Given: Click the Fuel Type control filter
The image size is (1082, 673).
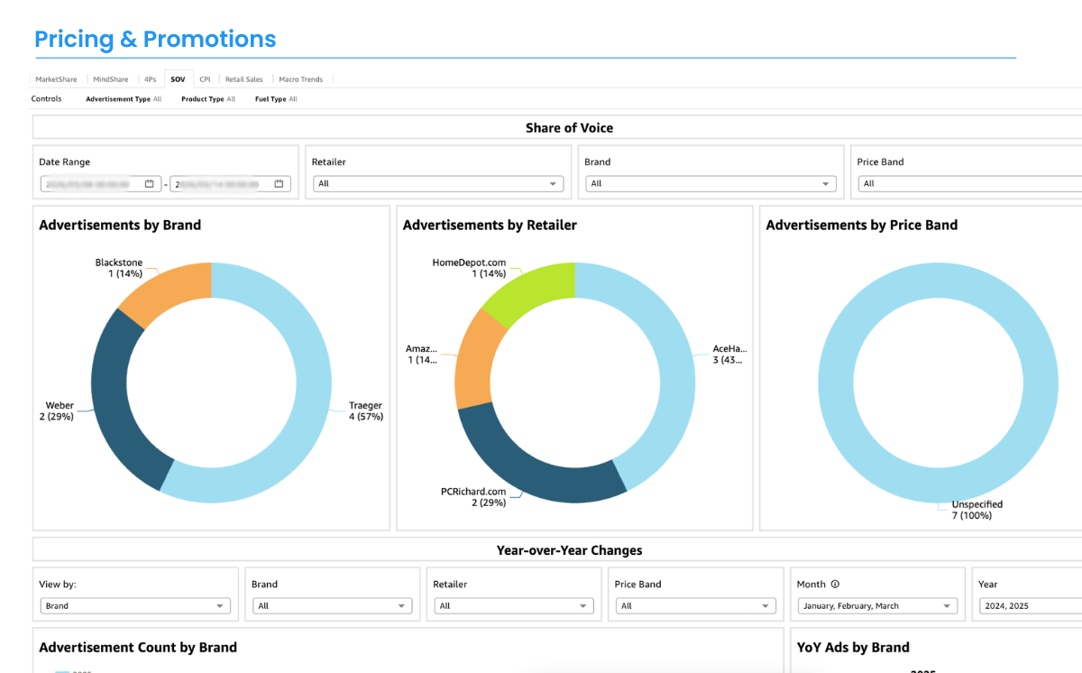Looking at the screenshot, I should (x=276, y=99).
